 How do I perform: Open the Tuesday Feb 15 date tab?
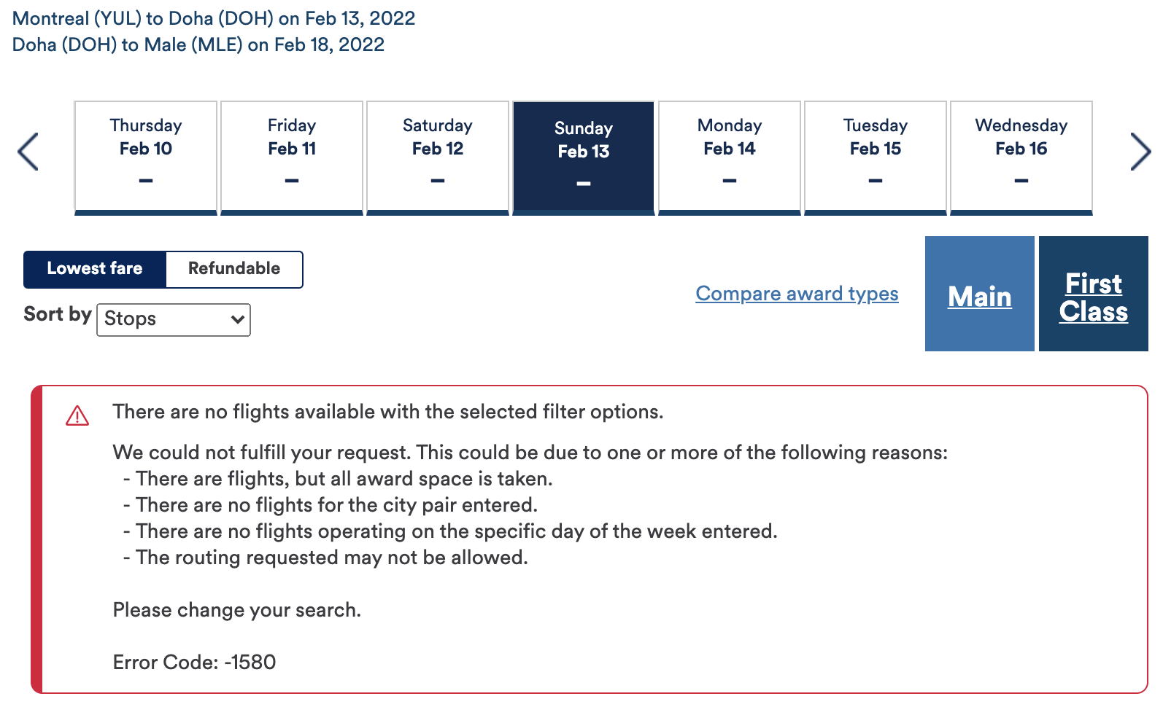(x=876, y=156)
